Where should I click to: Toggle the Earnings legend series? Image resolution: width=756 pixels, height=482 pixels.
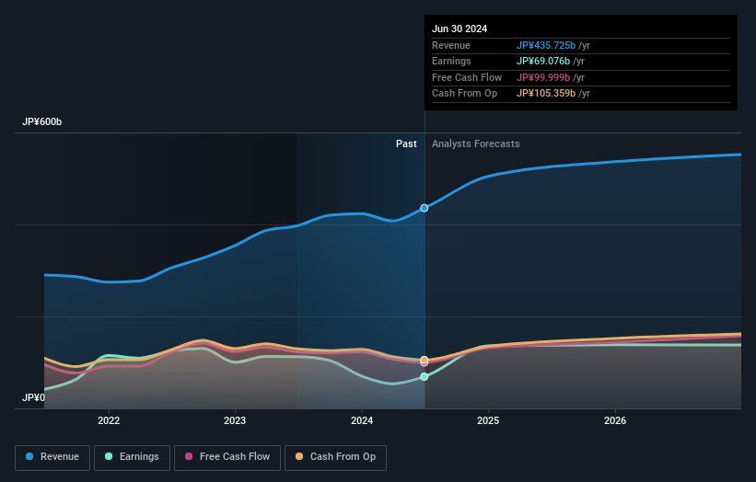click(132, 457)
